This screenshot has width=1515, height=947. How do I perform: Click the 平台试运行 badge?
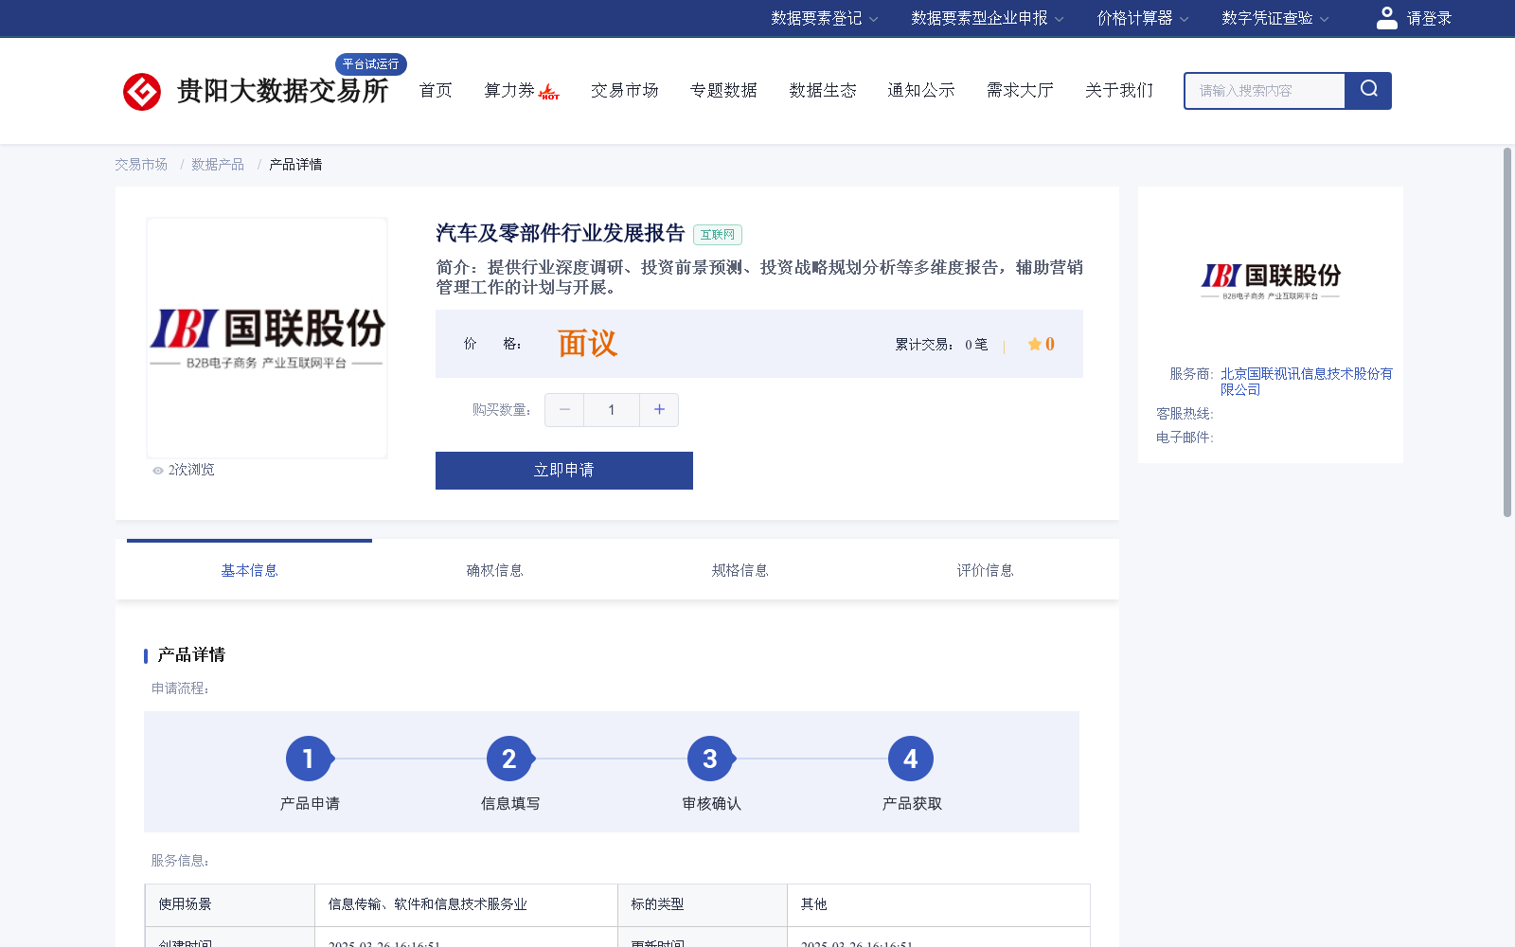[x=371, y=64]
